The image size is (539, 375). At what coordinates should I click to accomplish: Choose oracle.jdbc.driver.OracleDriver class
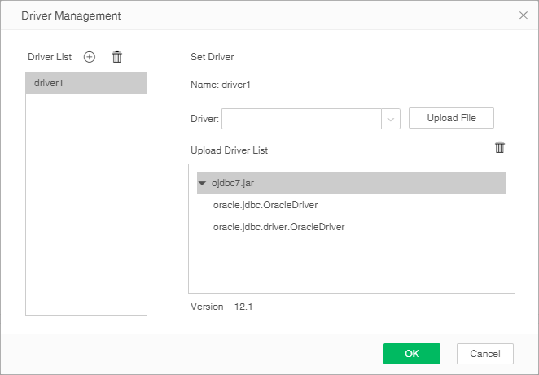[x=278, y=227]
